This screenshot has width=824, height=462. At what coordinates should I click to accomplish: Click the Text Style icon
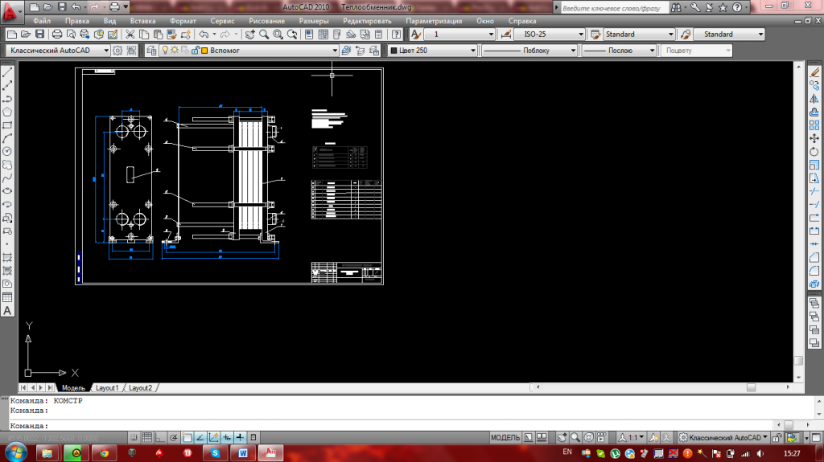pyautogui.click(x=416, y=35)
